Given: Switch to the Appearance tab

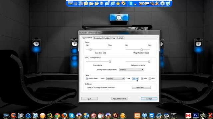Looking at the screenshot, I should [87, 38].
